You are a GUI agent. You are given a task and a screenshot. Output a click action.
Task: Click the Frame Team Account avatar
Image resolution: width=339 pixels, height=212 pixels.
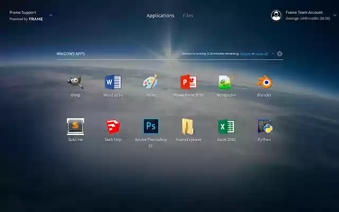point(276,15)
